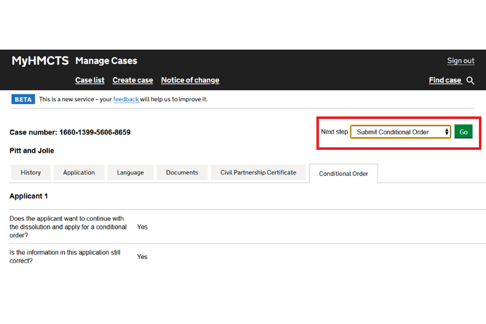Switch to the Application tab
The height and width of the screenshot is (324, 486).
[x=79, y=173]
